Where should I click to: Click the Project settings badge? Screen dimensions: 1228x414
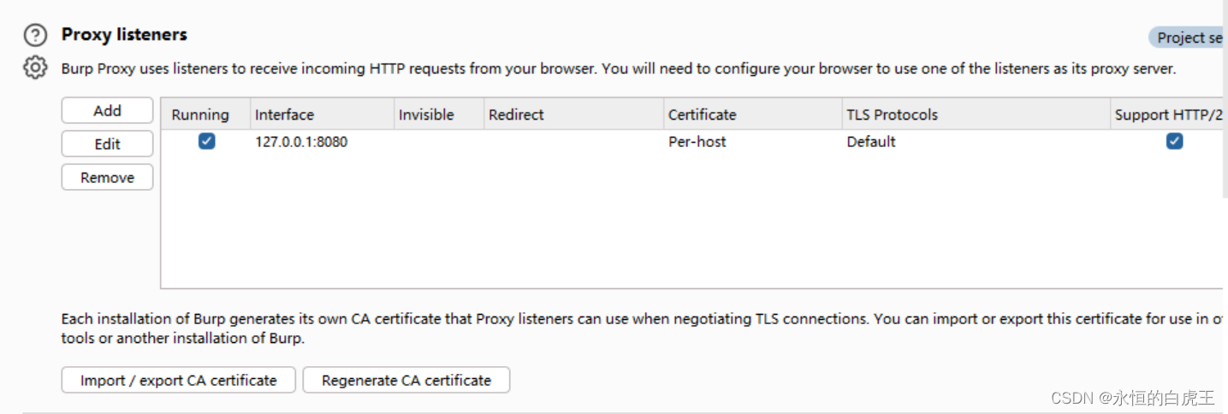point(1189,37)
